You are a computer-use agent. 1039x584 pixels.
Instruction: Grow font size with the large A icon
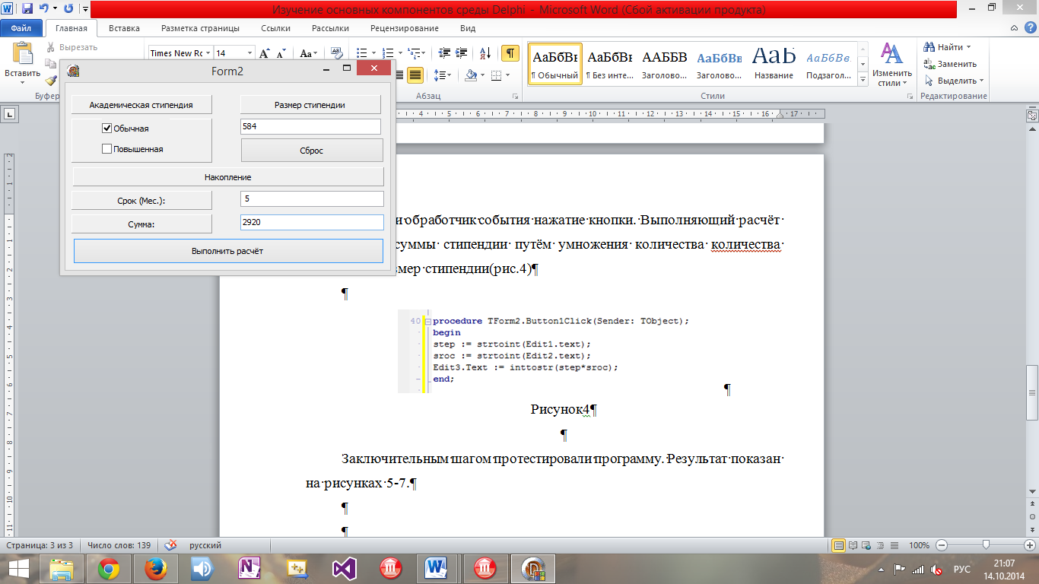(265, 53)
